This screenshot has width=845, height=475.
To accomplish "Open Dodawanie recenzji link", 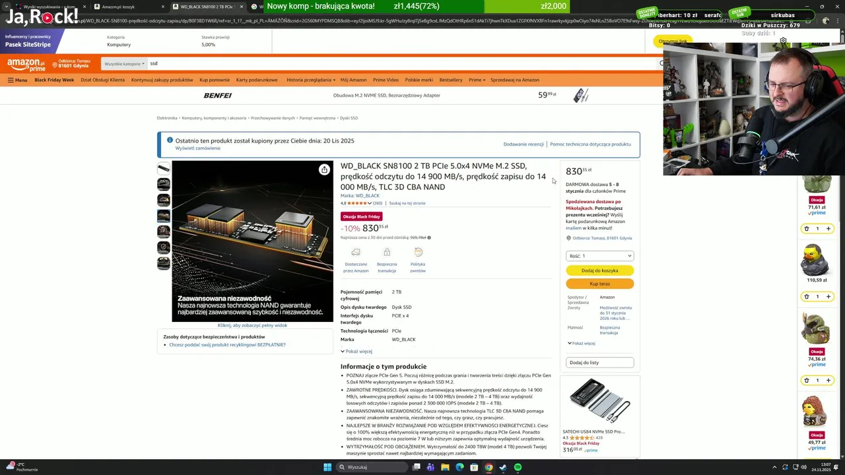I will coord(524,144).
